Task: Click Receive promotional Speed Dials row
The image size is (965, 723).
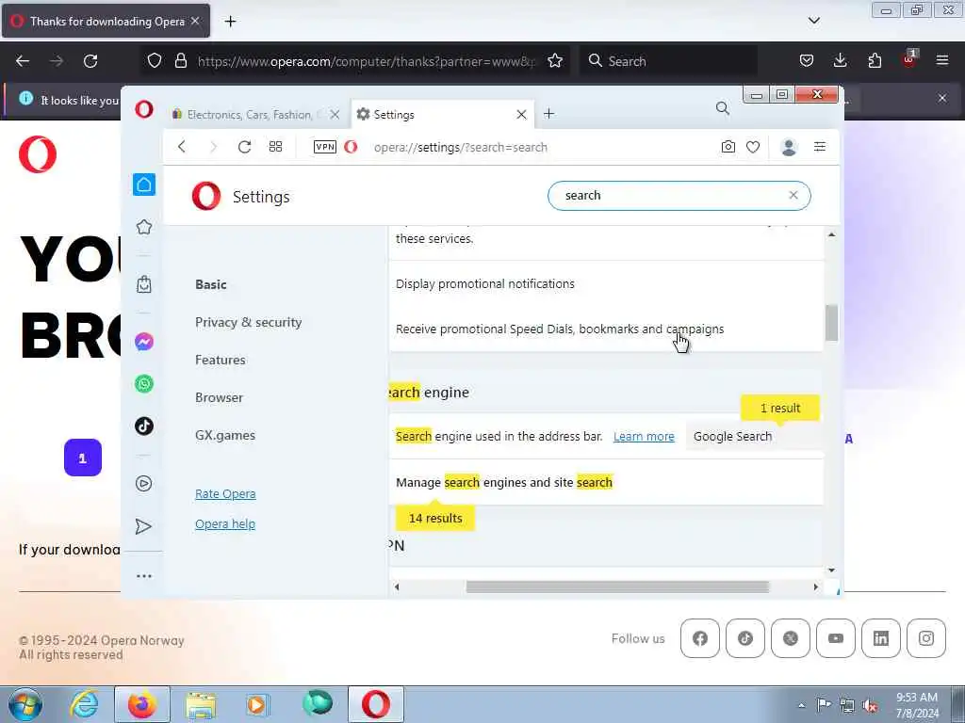Action: pos(606,329)
